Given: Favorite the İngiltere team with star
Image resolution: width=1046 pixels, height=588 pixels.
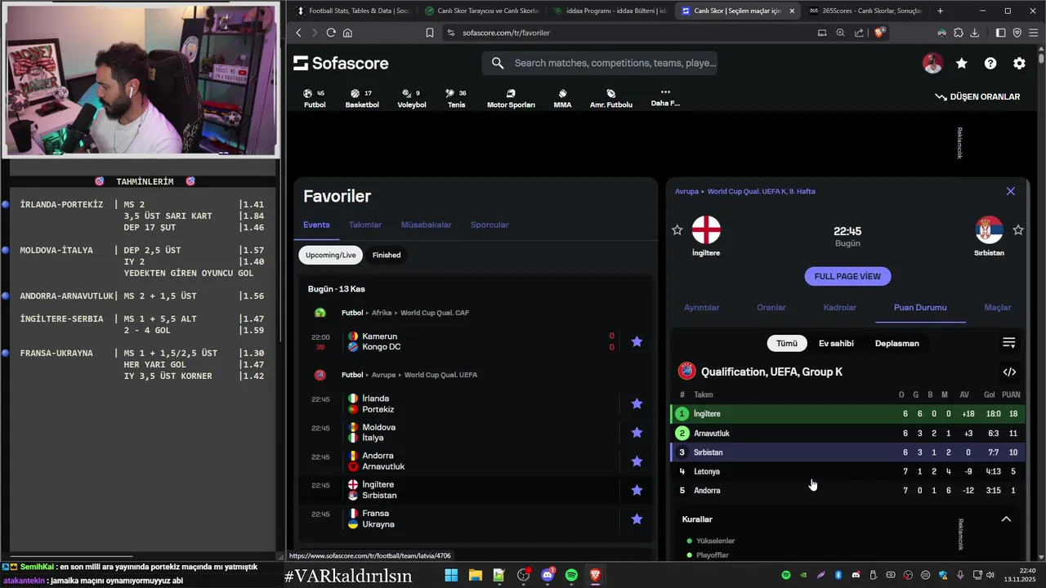Looking at the screenshot, I should [x=677, y=230].
